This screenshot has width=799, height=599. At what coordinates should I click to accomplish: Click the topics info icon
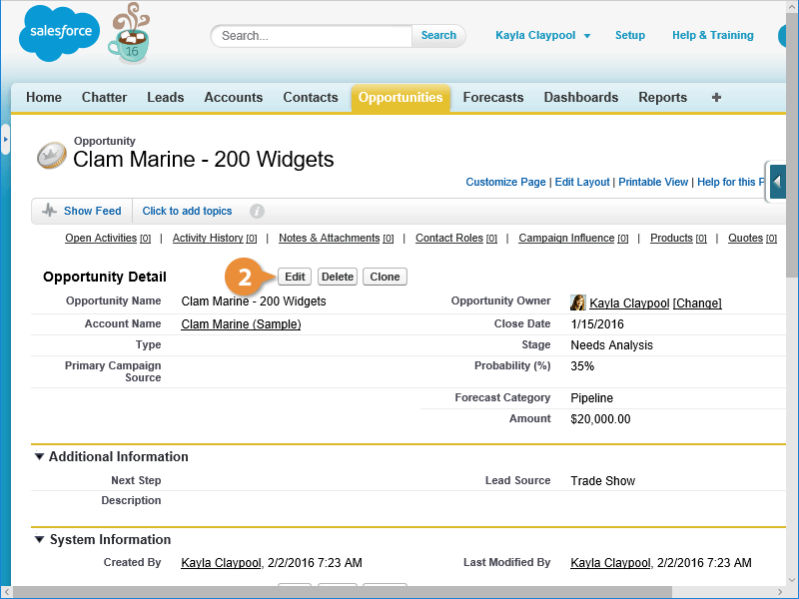pyautogui.click(x=257, y=211)
